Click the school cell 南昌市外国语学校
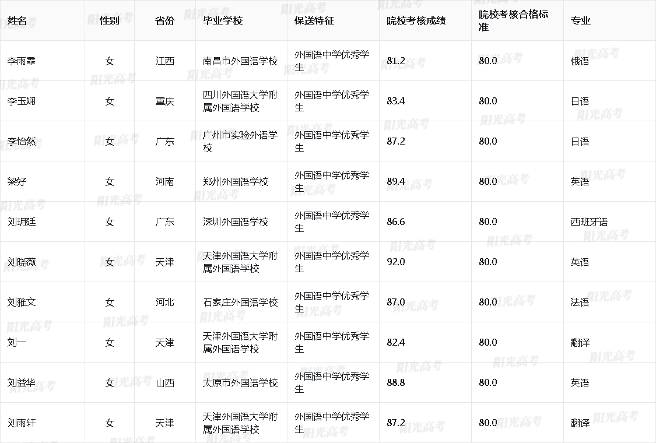This screenshot has height=443, width=656. pyautogui.click(x=240, y=61)
